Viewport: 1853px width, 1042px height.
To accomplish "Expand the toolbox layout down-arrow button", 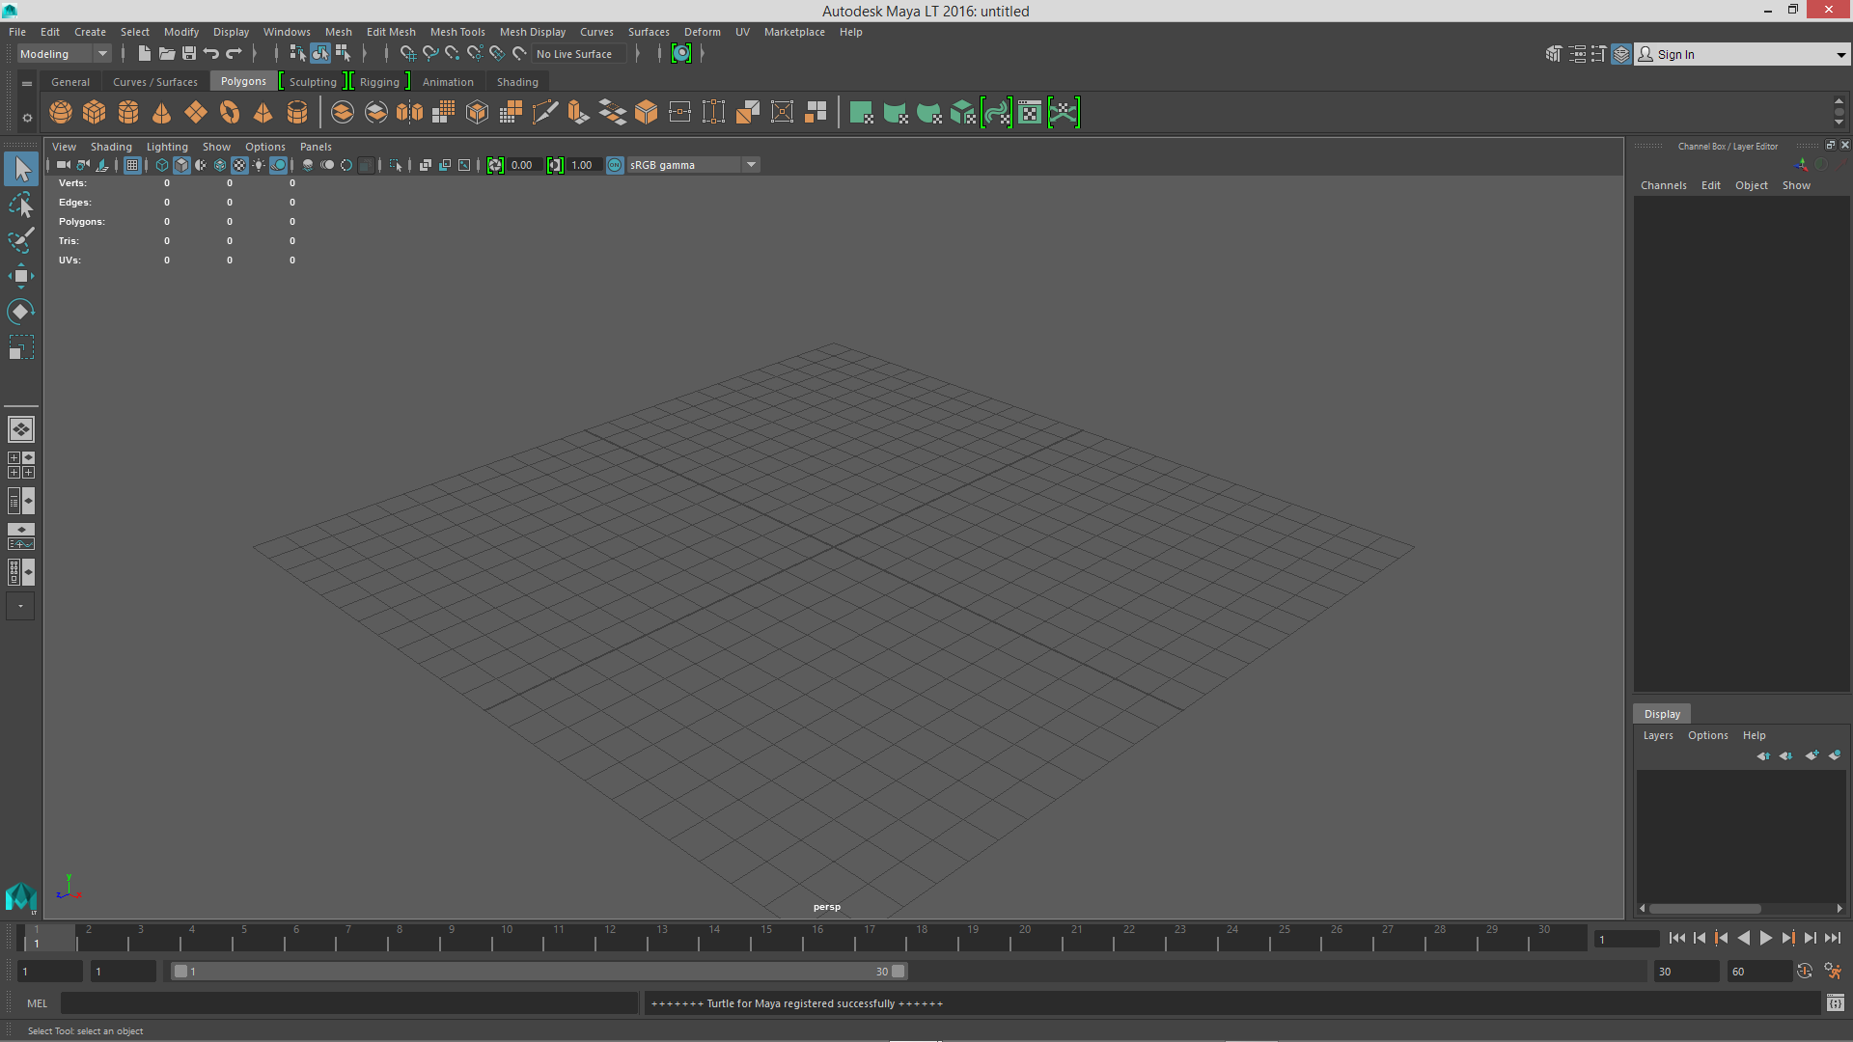I will point(20,606).
